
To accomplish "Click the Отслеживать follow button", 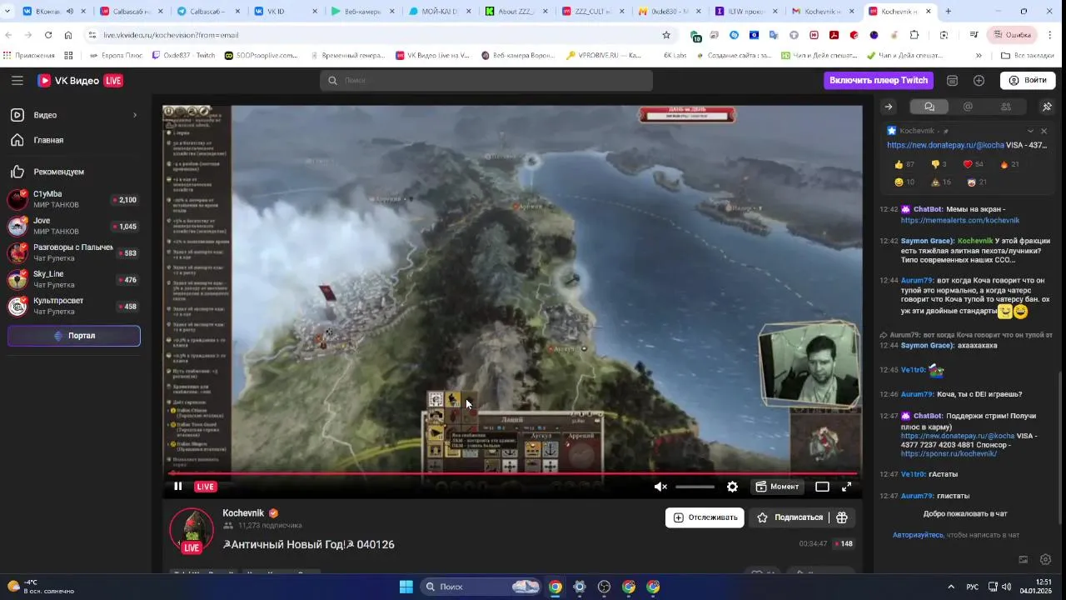I will pos(705,517).
